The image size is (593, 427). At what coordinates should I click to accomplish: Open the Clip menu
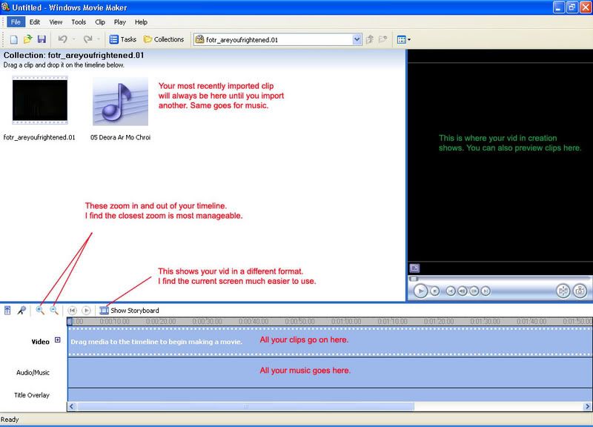pyautogui.click(x=100, y=22)
